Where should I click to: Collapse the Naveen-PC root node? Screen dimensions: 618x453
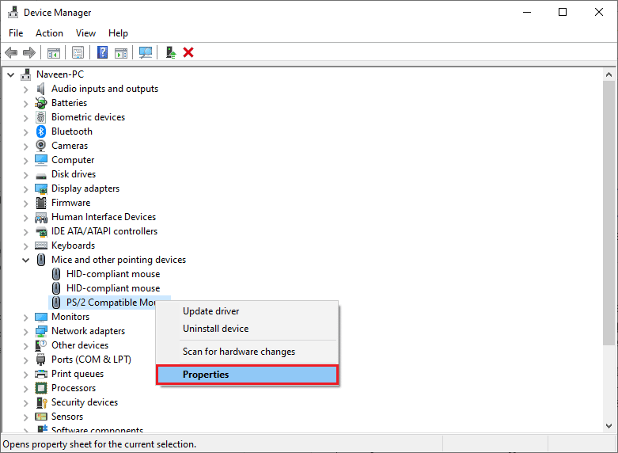coord(10,74)
